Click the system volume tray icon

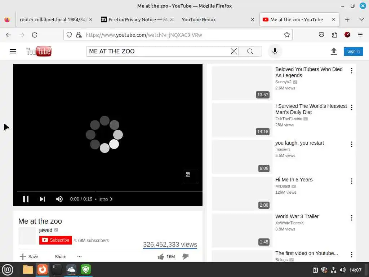(x=343, y=270)
